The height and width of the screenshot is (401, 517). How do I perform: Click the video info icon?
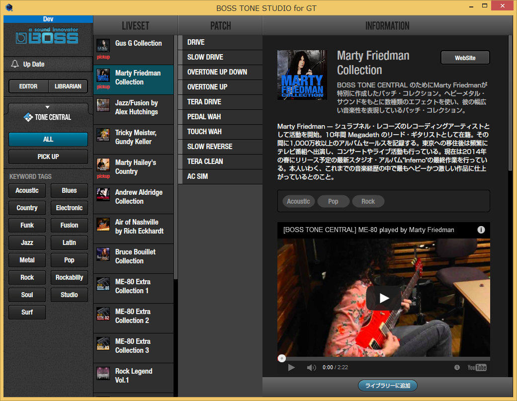[x=481, y=230]
